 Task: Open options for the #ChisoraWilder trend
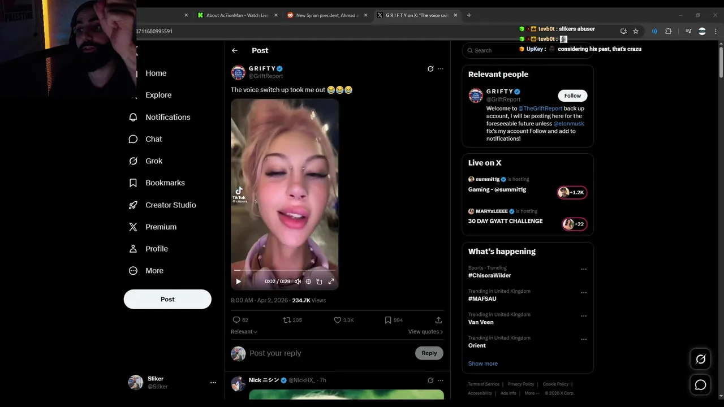click(584, 270)
